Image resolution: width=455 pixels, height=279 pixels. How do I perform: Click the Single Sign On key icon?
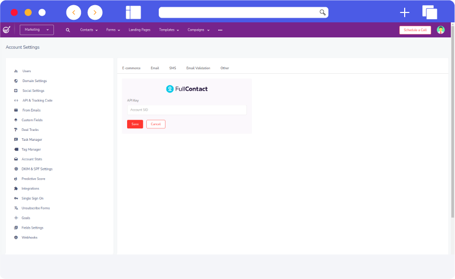16,198
